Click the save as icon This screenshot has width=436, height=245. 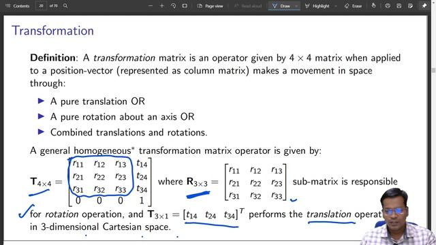click(x=410, y=6)
